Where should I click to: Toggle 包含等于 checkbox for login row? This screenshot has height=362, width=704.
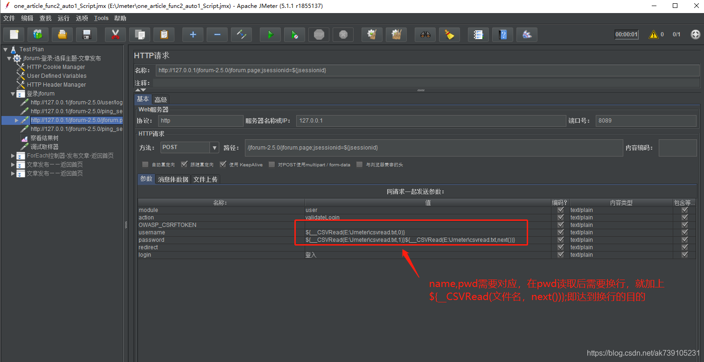tap(684, 255)
